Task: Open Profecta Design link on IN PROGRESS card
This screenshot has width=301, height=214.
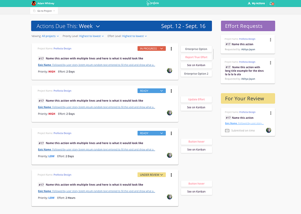Action: pyautogui.click(x=62, y=49)
